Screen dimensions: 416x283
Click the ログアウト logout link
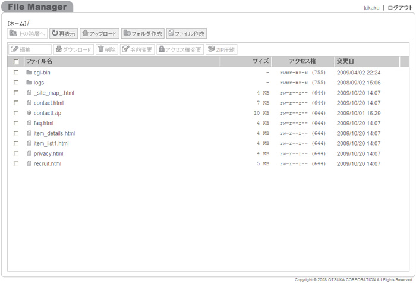[399, 7]
